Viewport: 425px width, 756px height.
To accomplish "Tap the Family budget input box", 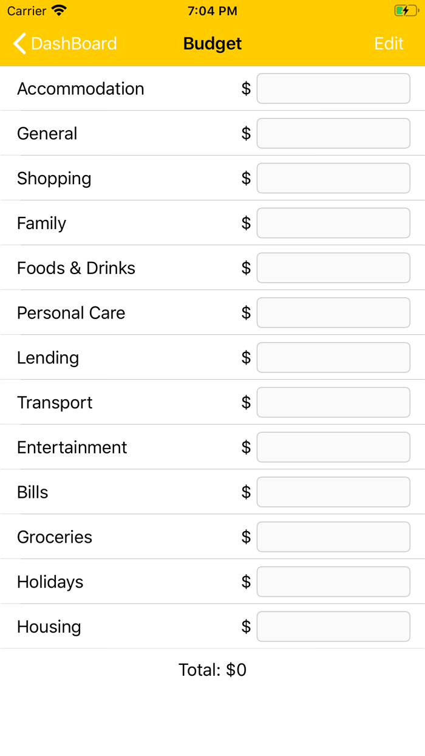I will (333, 223).
